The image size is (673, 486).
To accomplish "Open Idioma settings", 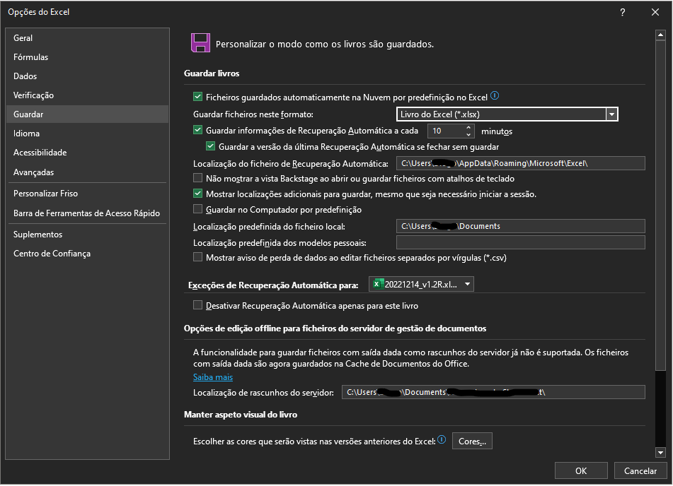I will point(88,134).
